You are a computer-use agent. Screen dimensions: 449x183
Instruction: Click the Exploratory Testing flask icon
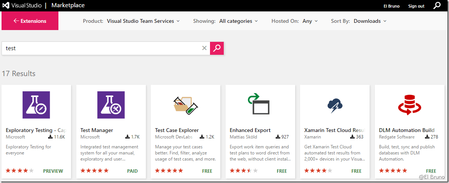(36, 105)
